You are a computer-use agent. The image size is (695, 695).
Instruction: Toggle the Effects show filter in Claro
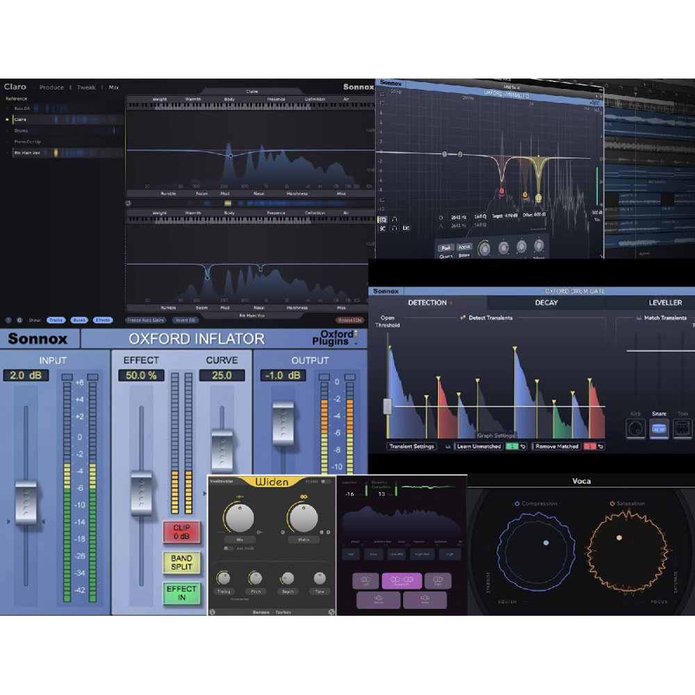pyautogui.click(x=103, y=320)
